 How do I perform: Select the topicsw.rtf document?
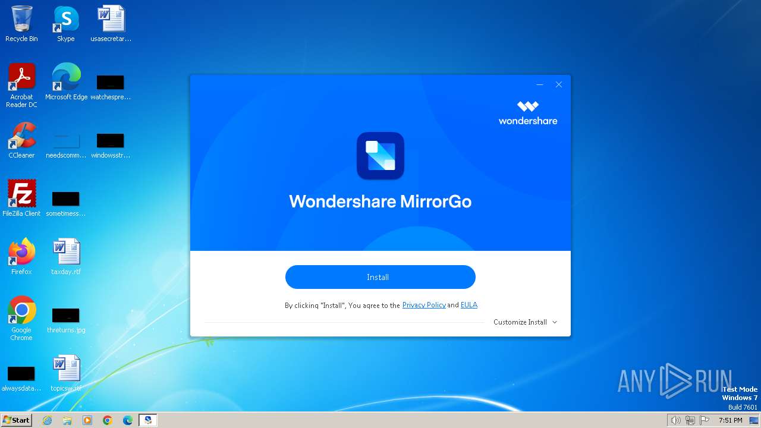click(66, 373)
